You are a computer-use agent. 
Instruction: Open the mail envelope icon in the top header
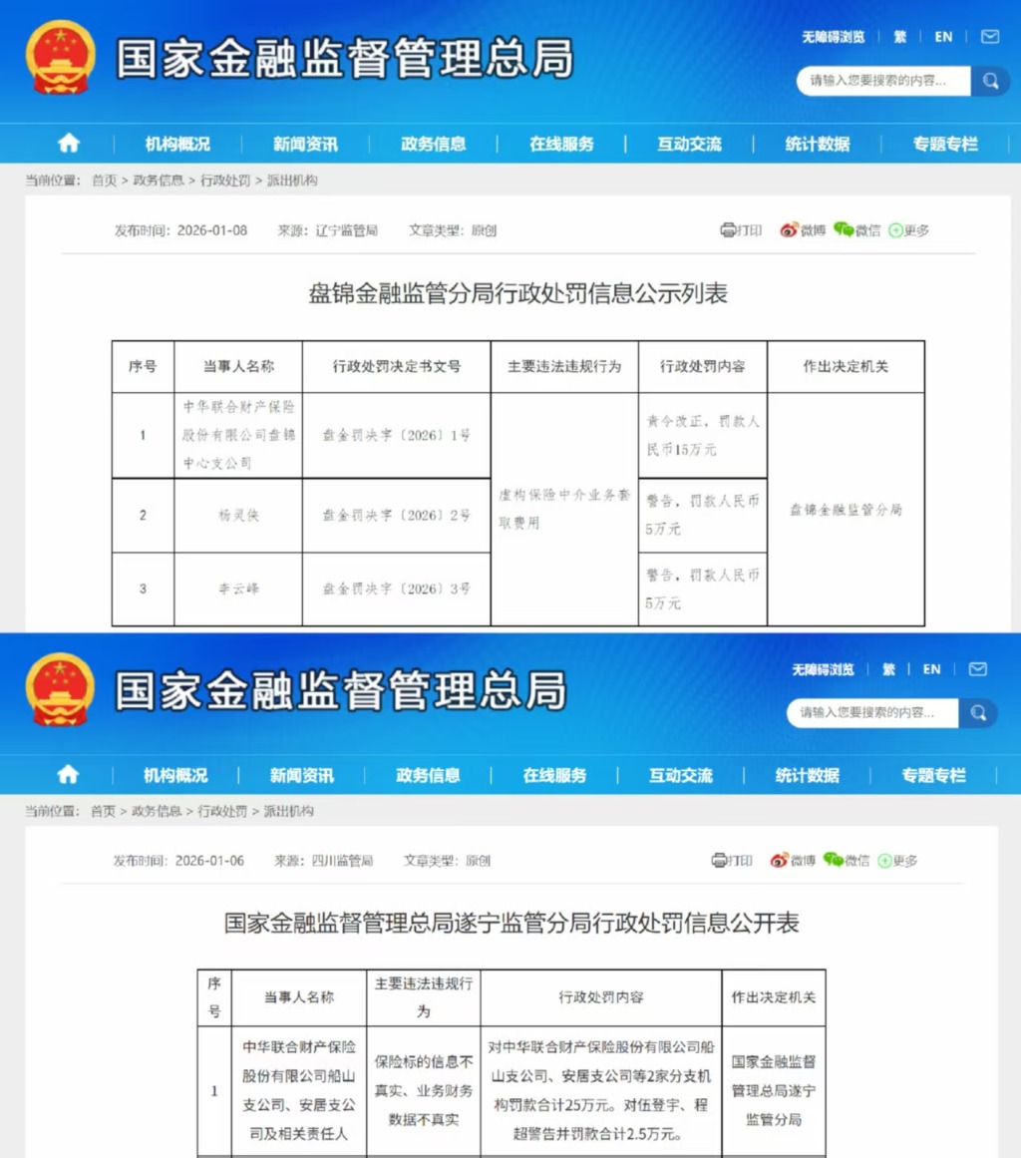989,36
